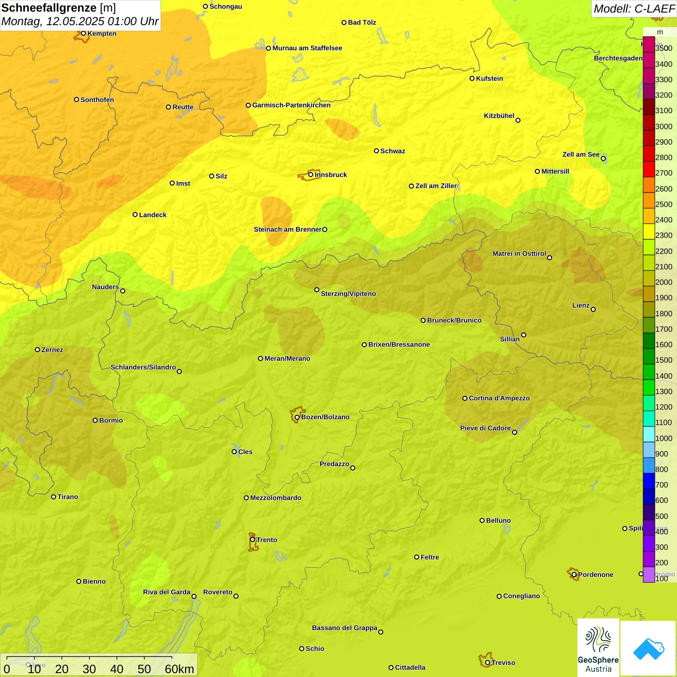Click the Modell: C-LAEF label
This screenshot has height=677, width=677.
pos(634,9)
